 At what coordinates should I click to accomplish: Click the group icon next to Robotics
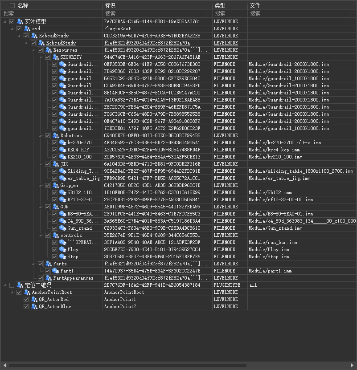[x=56, y=135]
